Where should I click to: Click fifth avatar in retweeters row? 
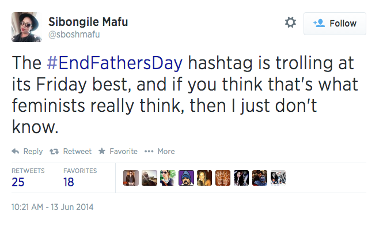pyautogui.click(x=204, y=178)
